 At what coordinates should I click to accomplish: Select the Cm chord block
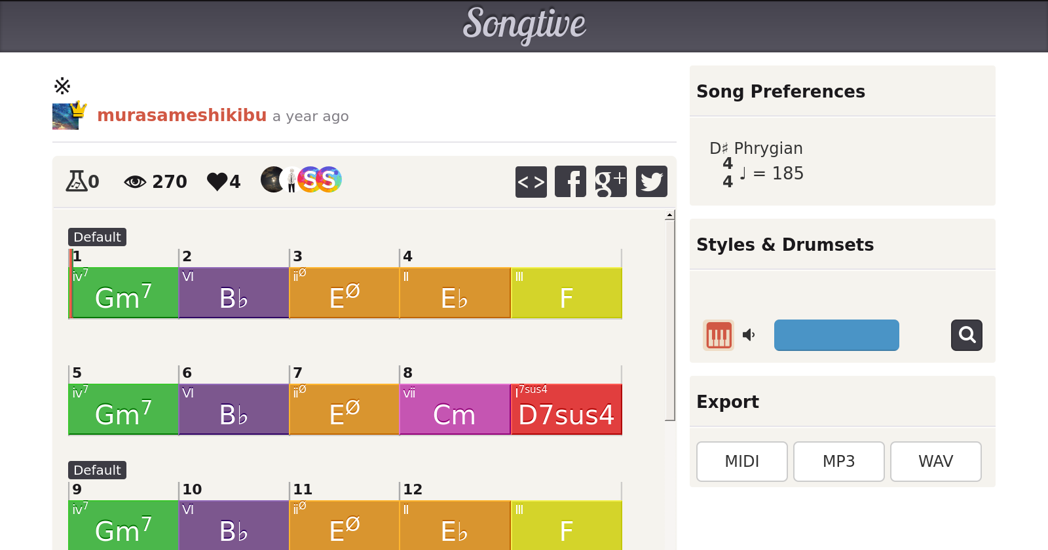[455, 409]
